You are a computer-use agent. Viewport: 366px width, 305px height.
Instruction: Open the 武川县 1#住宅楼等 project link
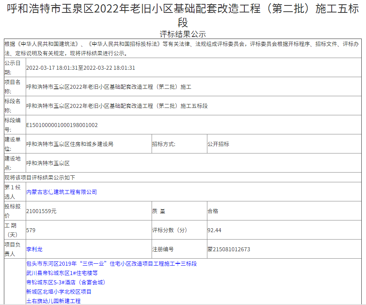point(62,273)
